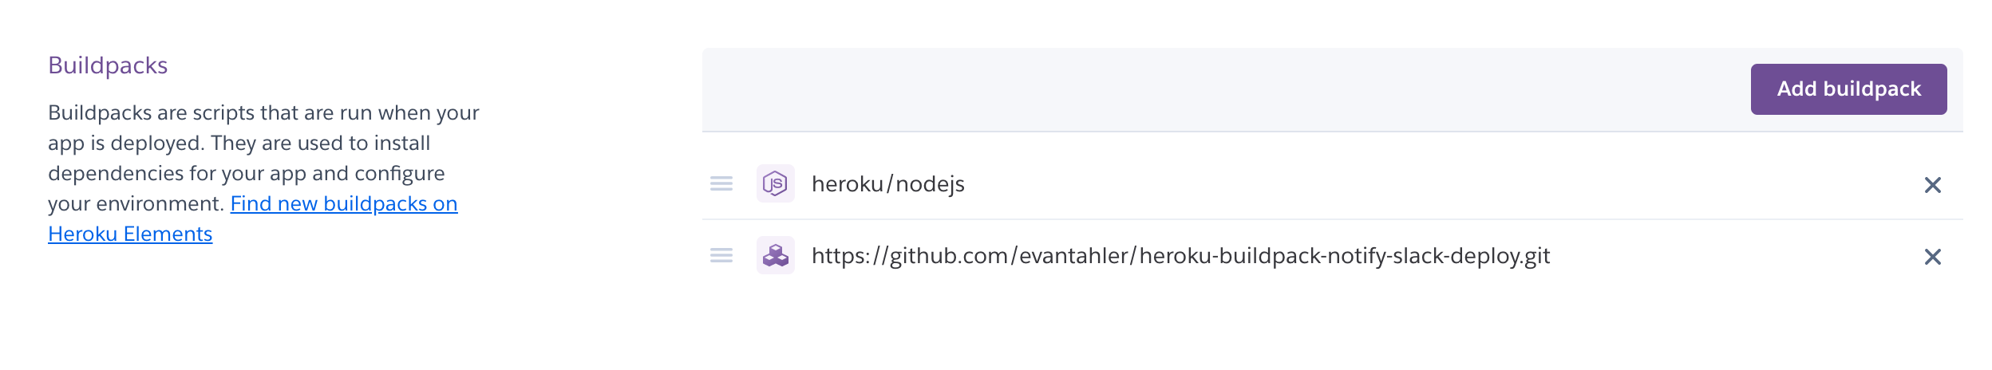Click the 'evantahler' part of the URL
Viewport: 1992px width, 370px height.
point(1073,256)
